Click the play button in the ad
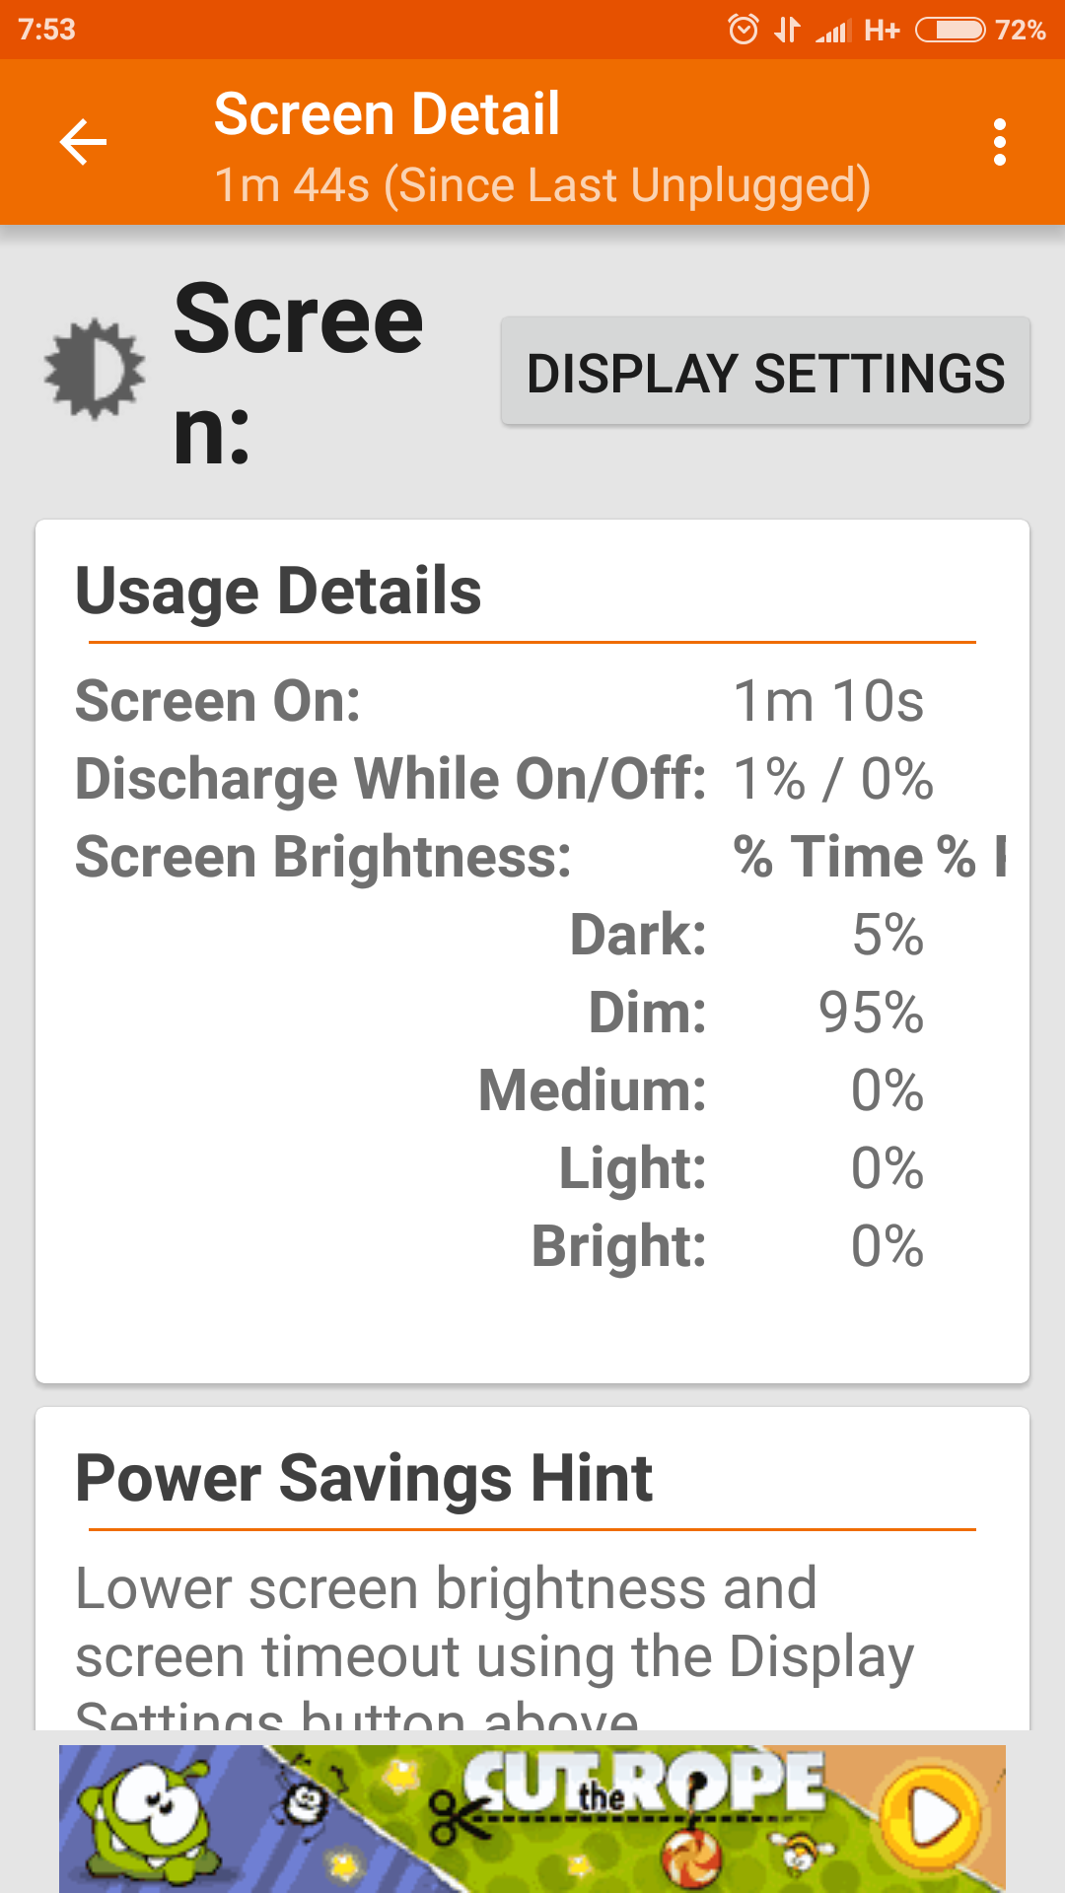The image size is (1065, 1893). [x=933, y=1814]
